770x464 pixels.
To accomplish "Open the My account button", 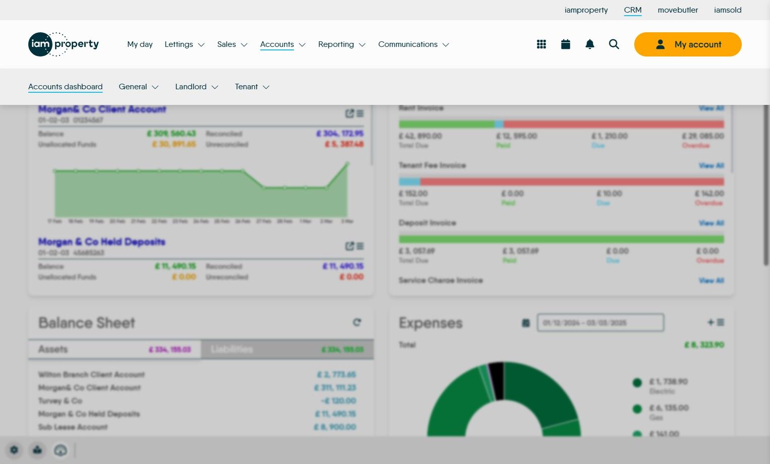I will coord(688,44).
